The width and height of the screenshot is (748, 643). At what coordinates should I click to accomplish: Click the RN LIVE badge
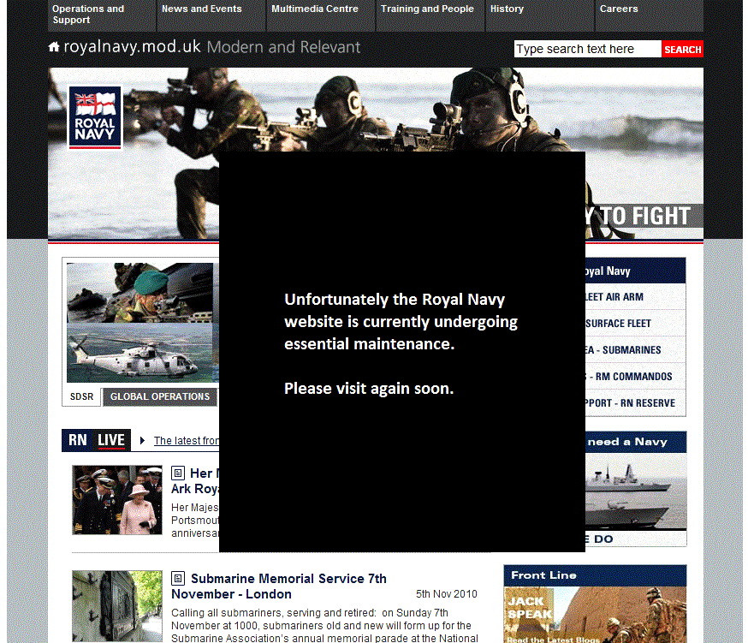click(96, 440)
